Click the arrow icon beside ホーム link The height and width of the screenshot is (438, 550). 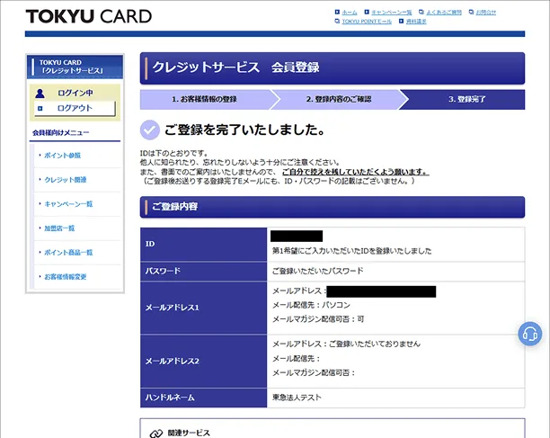tap(337, 12)
